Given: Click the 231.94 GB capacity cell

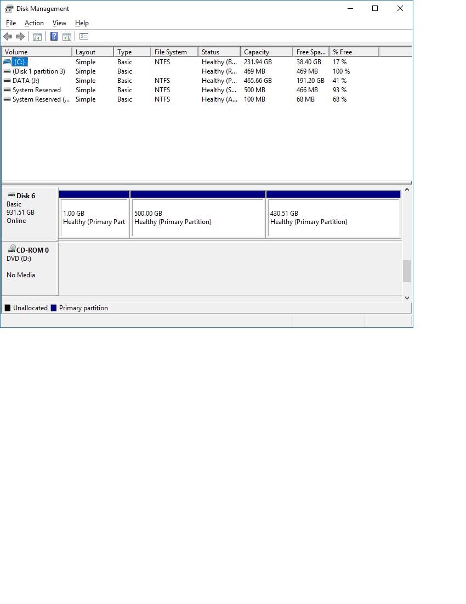Looking at the screenshot, I should tap(258, 62).
